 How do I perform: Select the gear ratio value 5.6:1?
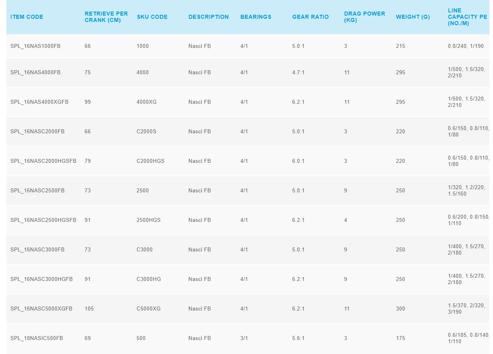click(x=298, y=338)
